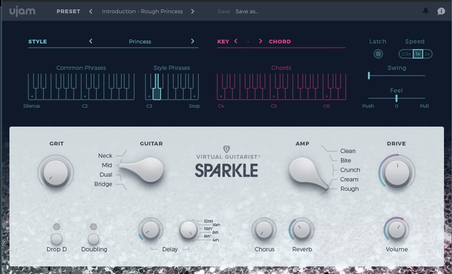Click the Volume knob
This screenshot has width=452, height=274.
pos(397,230)
